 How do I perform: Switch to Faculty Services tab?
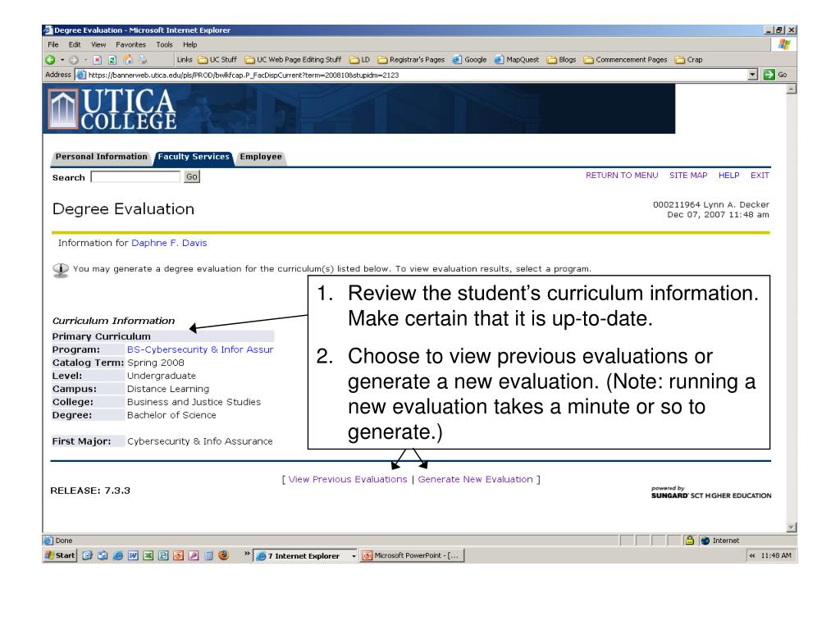(x=194, y=157)
